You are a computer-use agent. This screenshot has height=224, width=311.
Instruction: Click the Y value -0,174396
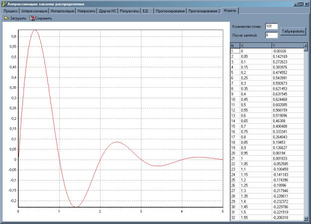click(288, 180)
